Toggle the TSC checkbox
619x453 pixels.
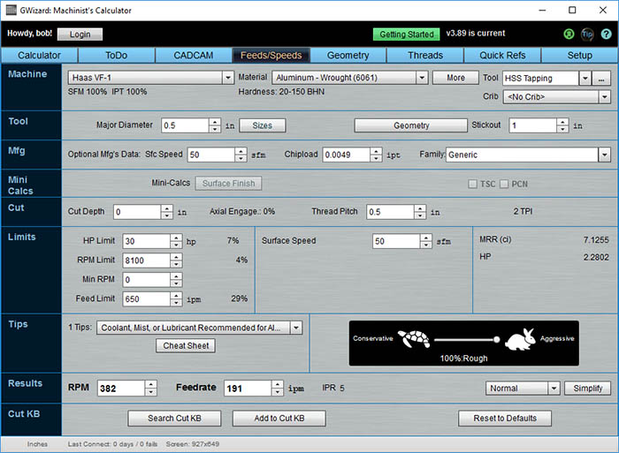[472, 185]
